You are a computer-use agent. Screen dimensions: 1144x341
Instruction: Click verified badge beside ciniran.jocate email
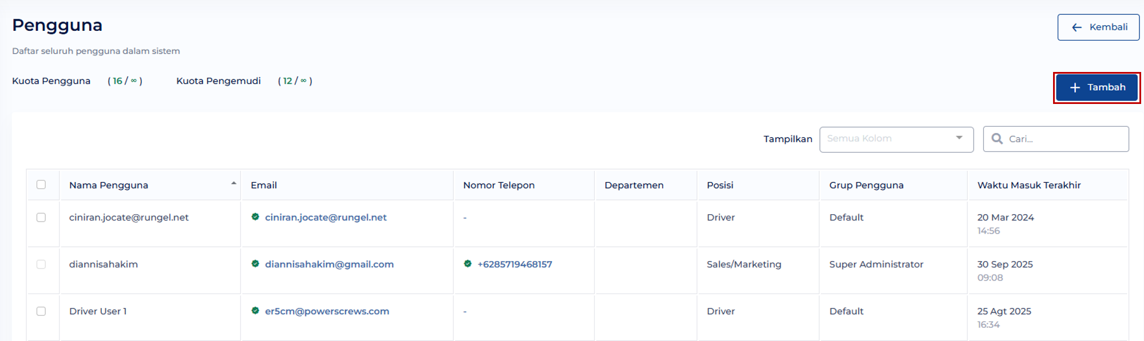pyautogui.click(x=256, y=217)
